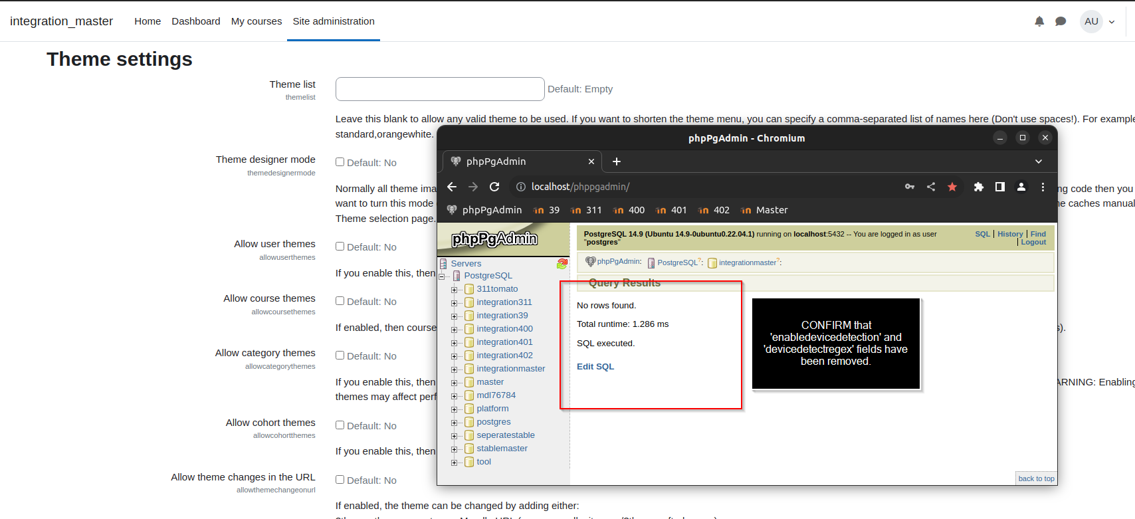Select tool database in tree

tap(484, 462)
